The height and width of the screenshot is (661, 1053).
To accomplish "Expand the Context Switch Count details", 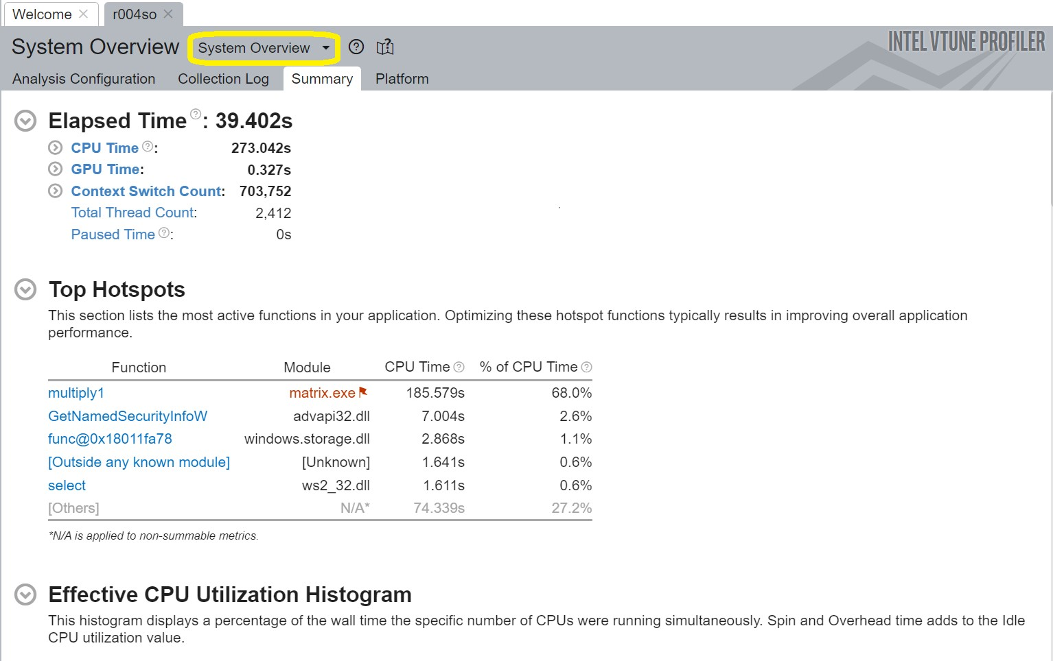I will tap(55, 191).
